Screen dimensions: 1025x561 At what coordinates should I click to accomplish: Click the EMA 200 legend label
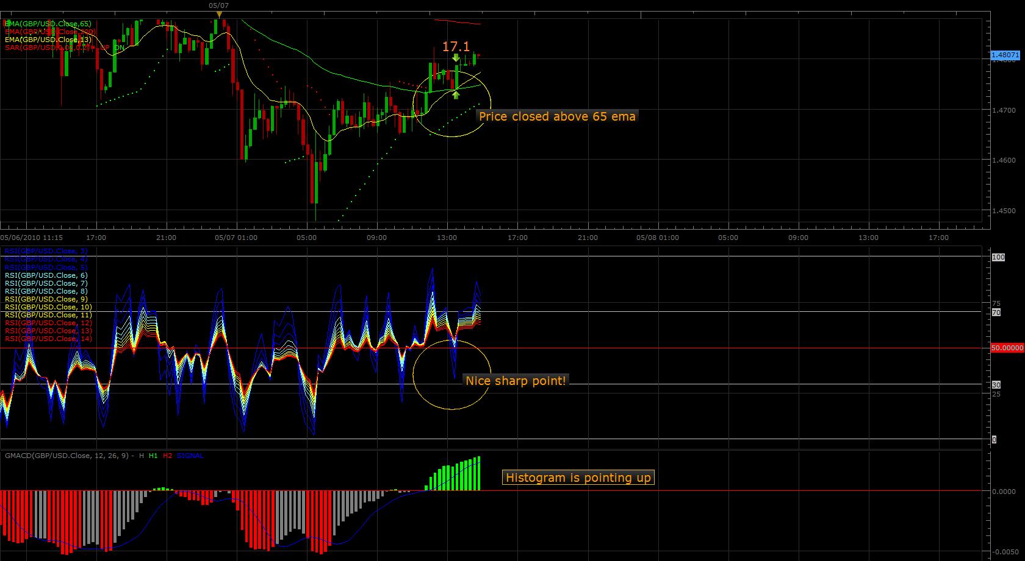[50, 32]
